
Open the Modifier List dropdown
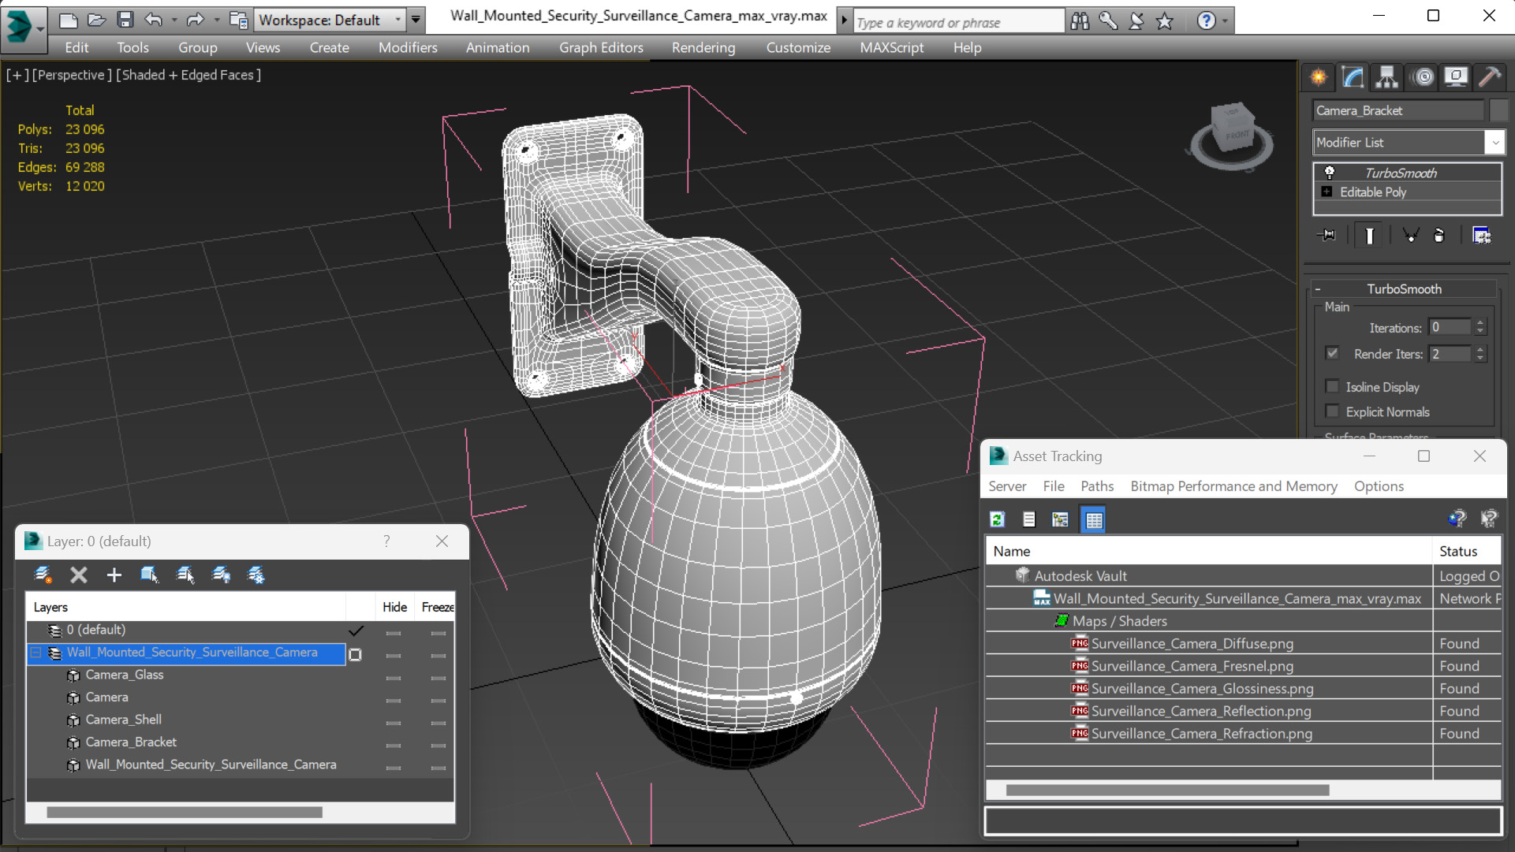coord(1409,143)
